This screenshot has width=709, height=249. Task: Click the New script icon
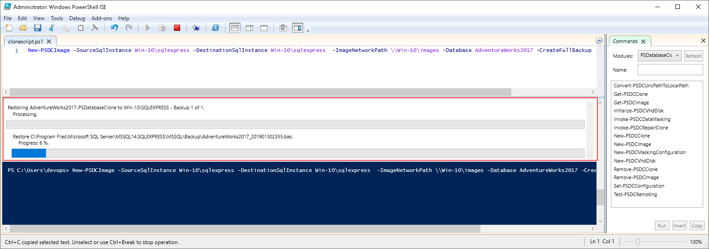(x=9, y=28)
